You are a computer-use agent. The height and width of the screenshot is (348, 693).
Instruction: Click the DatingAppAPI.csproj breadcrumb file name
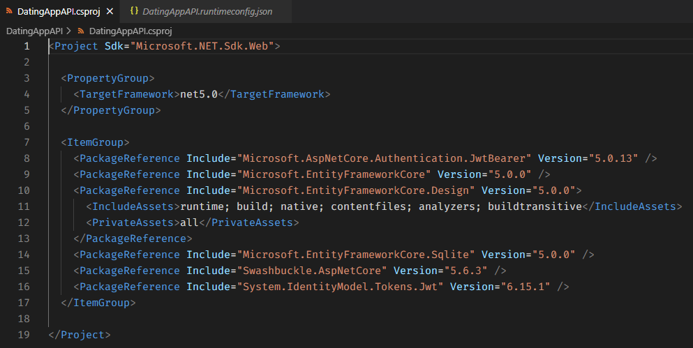click(x=131, y=31)
